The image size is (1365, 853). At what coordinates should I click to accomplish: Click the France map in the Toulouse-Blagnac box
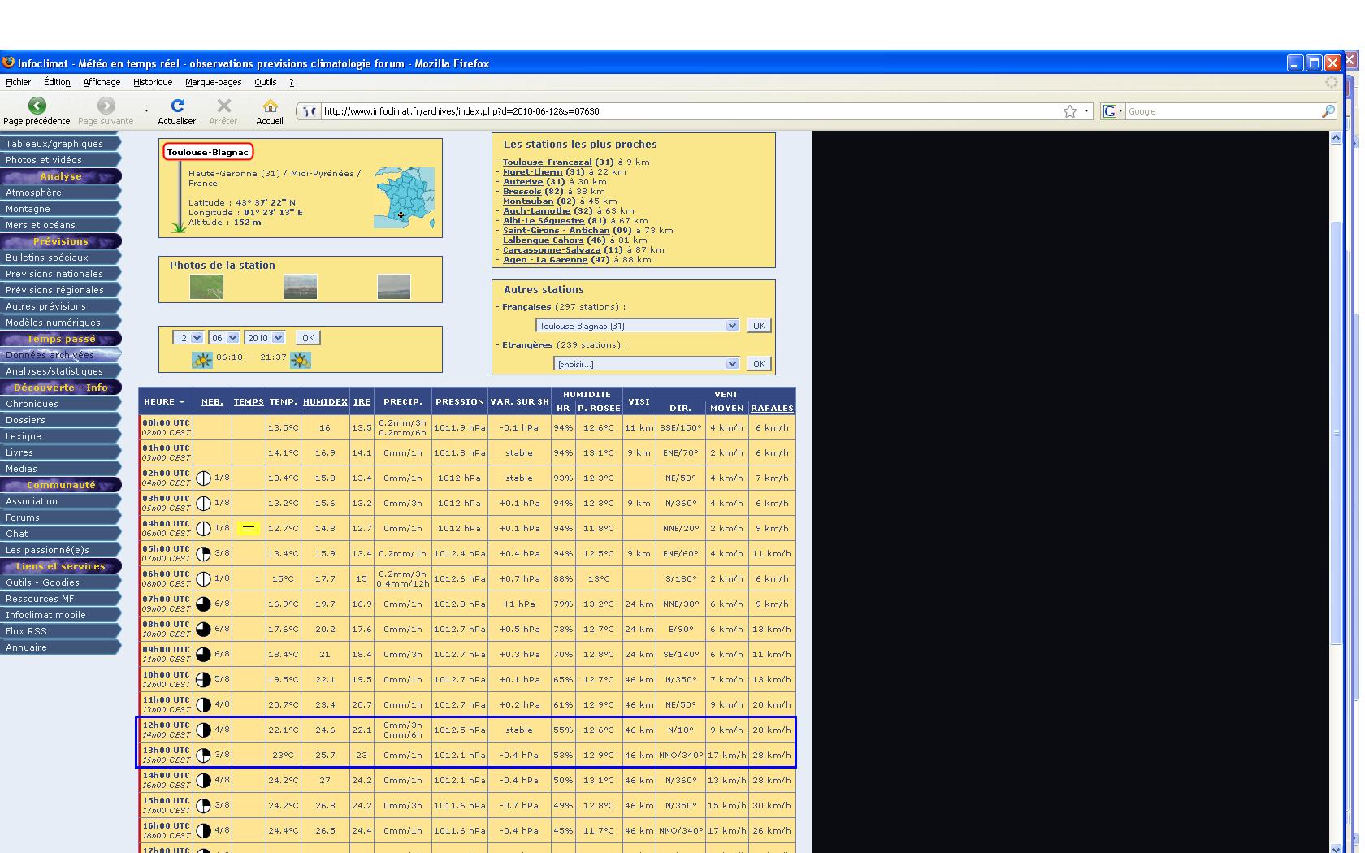coord(404,197)
